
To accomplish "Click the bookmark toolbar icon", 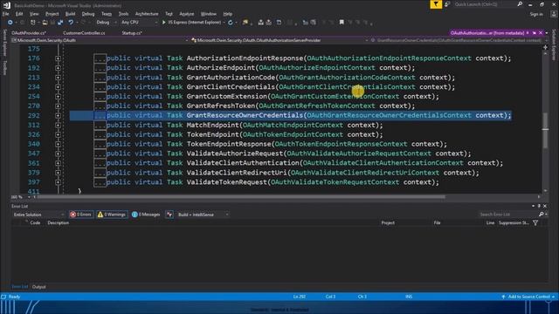I will click(342, 23).
